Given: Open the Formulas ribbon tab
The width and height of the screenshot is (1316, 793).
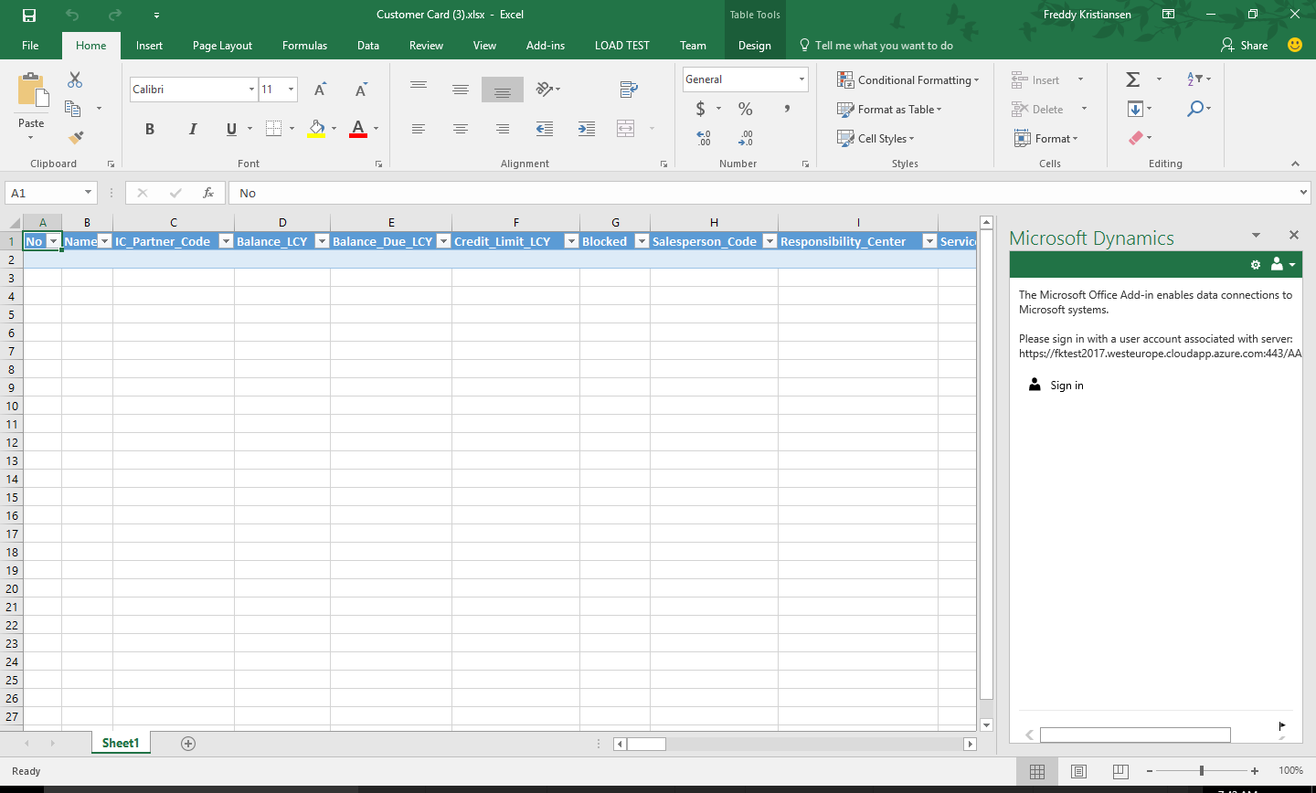Looking at the screenshot, I should point(304,46).
